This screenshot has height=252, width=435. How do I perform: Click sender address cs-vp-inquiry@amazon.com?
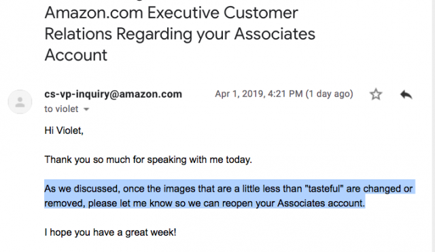pos(114,94)
